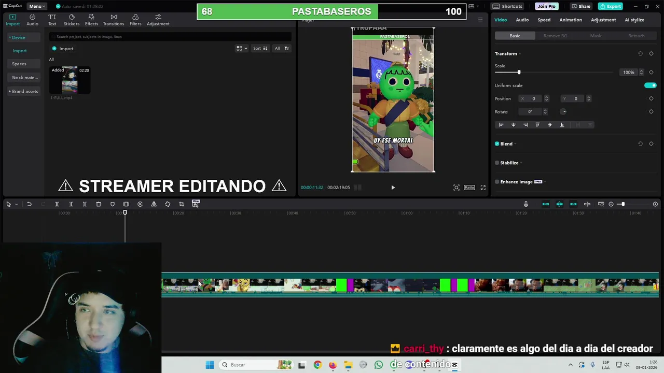
Task: Click the Scale slider handle
Action: tap(519, 72)
